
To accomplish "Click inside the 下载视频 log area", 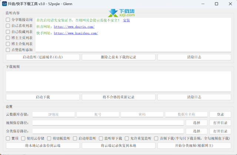I will pyautogui.click(x=118, y=82).
